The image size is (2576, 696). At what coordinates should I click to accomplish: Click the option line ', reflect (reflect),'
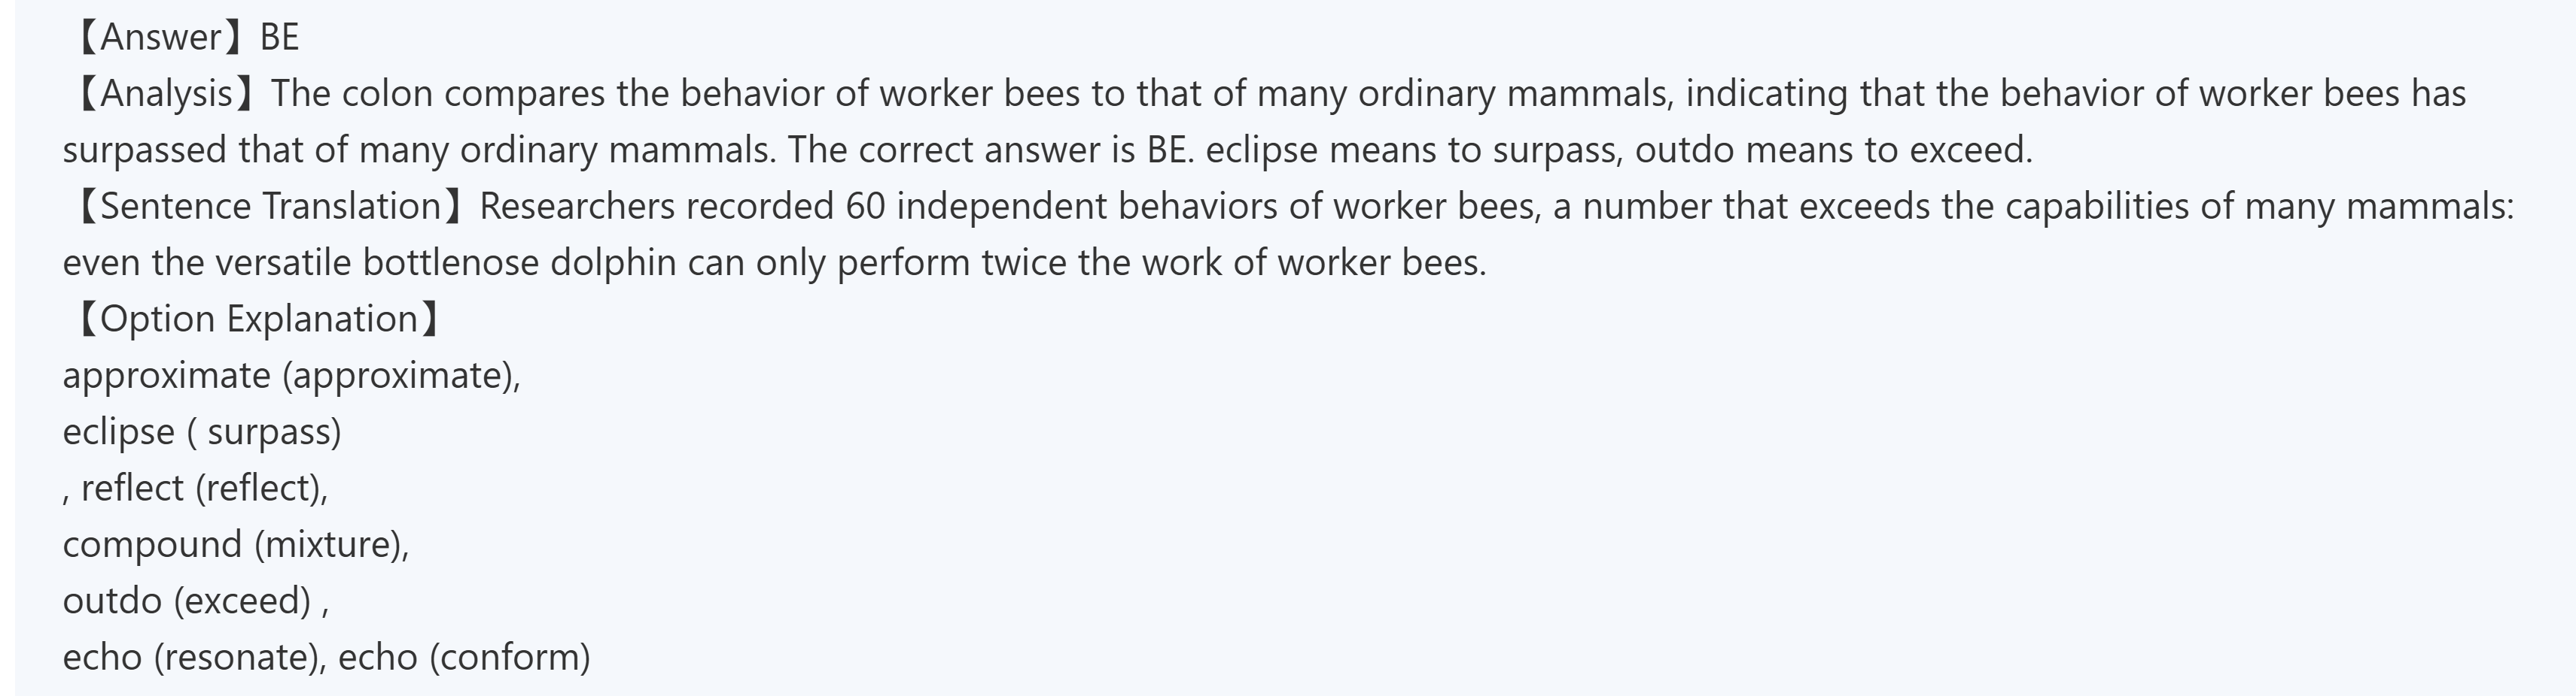coord(195,489)
